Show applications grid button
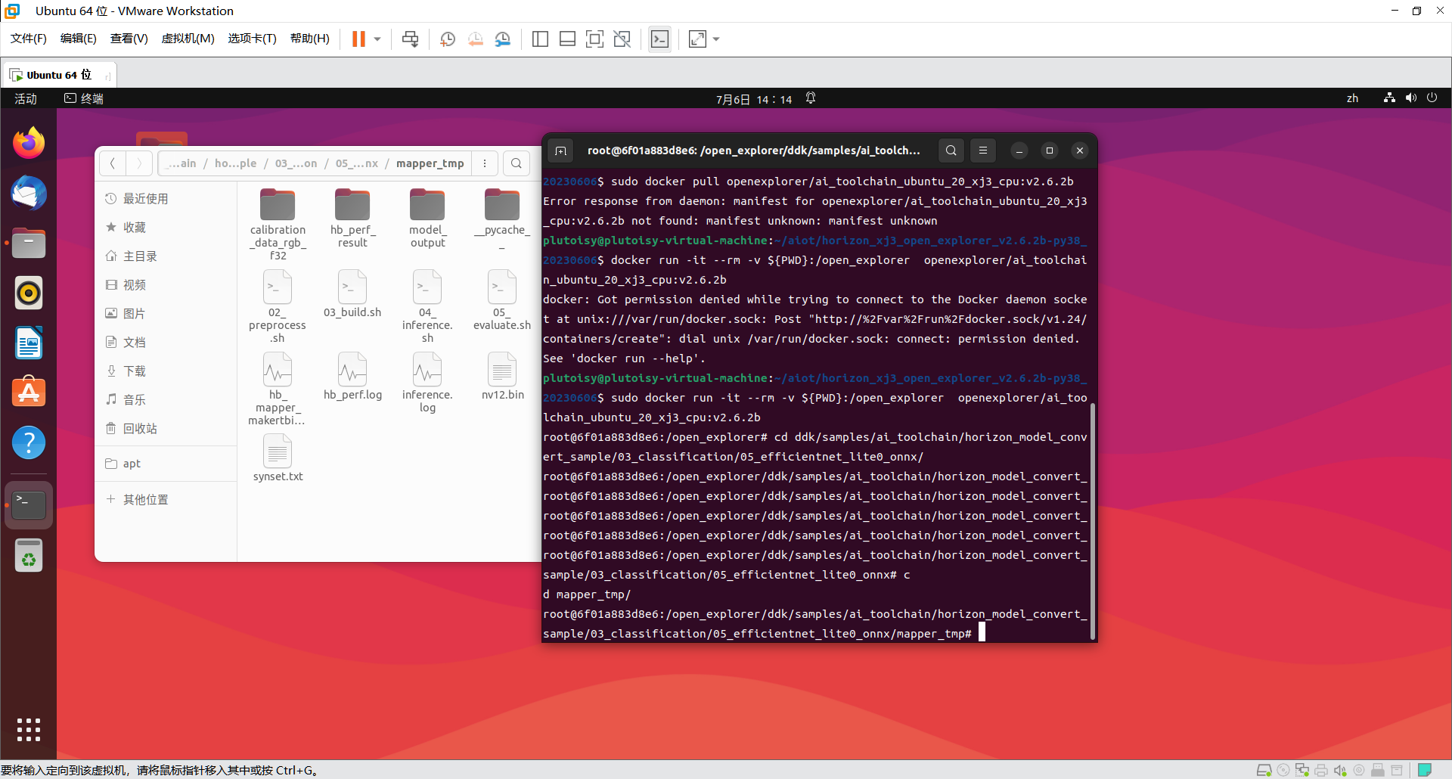Screen dimensions: 1452x779 pyautogui.click(x=29, y=729)
